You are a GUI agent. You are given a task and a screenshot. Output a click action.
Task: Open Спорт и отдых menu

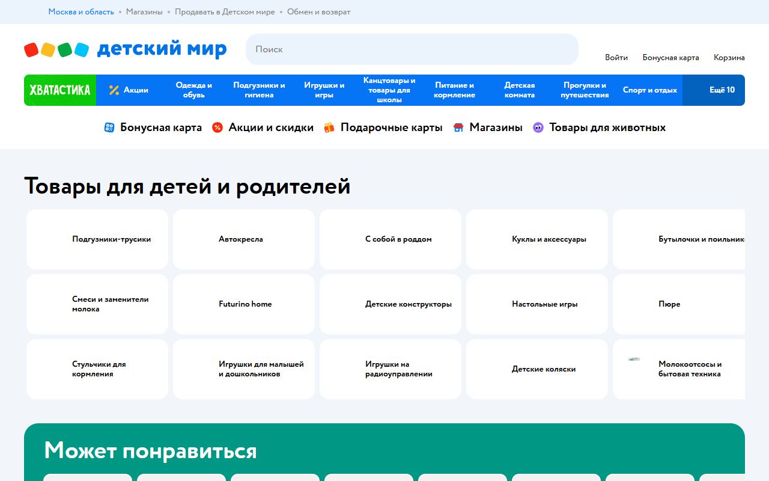[x=650, y=90]
